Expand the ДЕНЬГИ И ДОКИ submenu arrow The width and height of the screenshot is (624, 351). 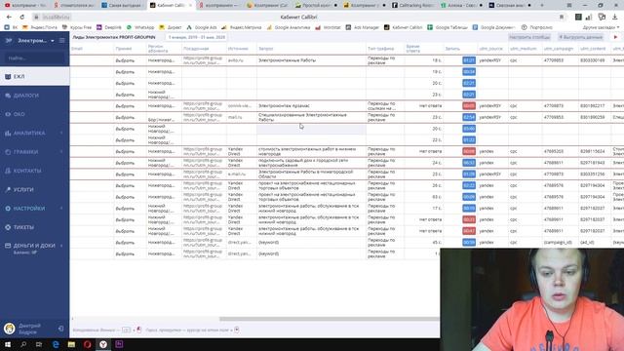[61, 246]
